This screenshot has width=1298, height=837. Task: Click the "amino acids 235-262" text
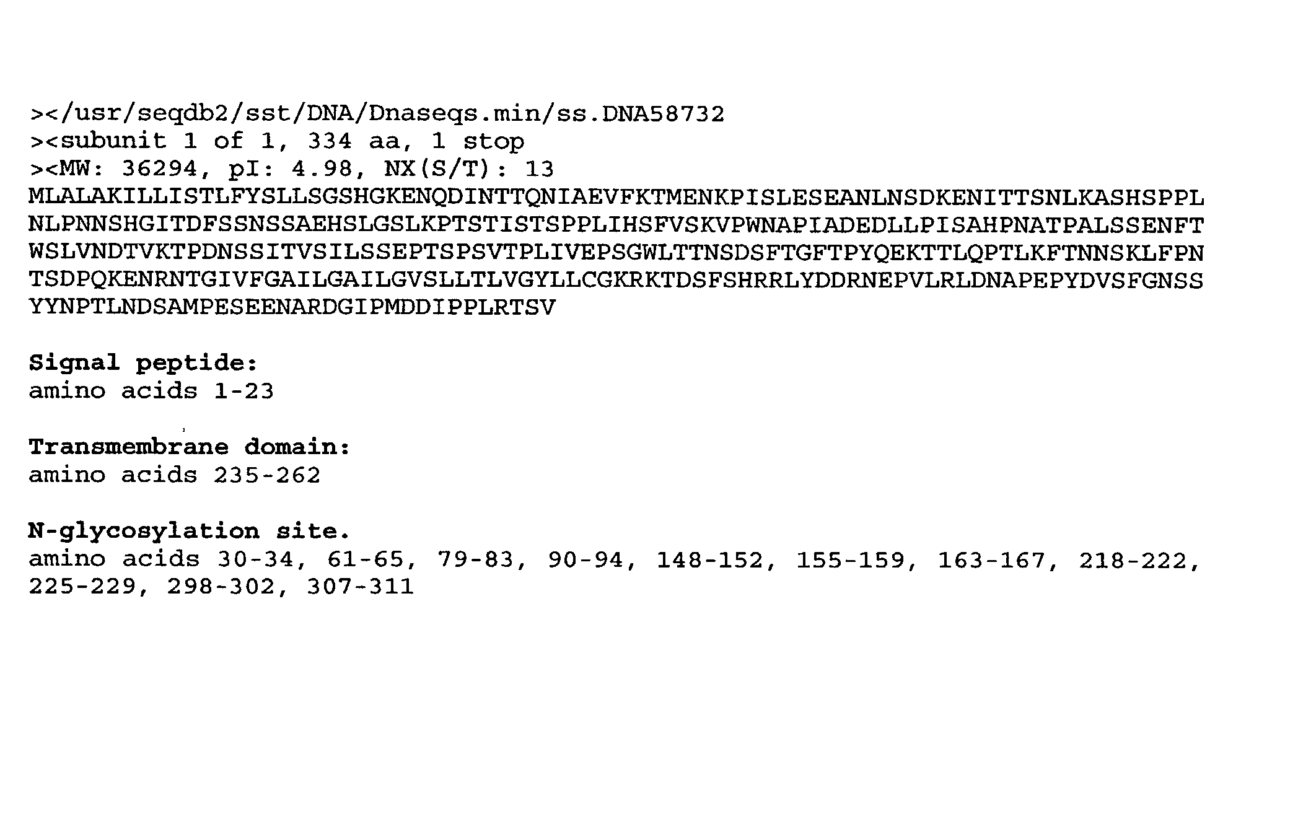point(175,476)
